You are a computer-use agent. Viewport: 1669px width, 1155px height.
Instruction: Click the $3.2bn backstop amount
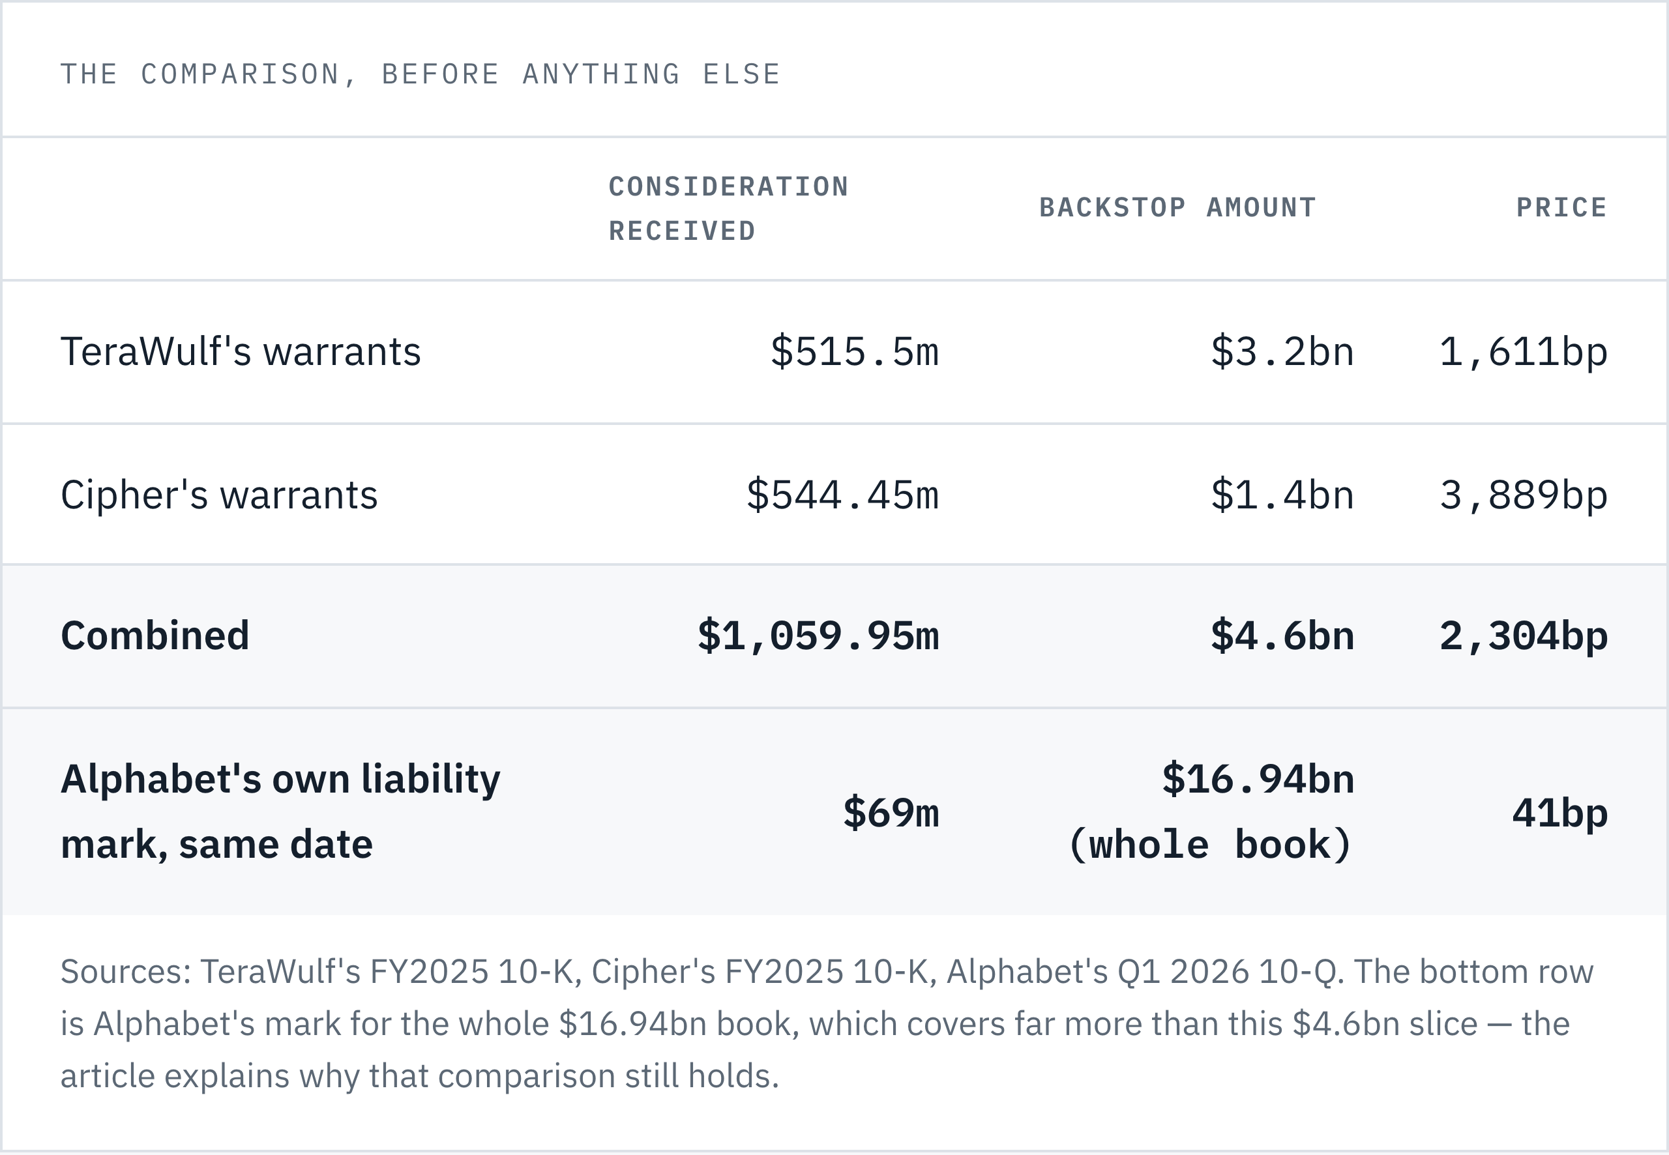(1282, 352)
